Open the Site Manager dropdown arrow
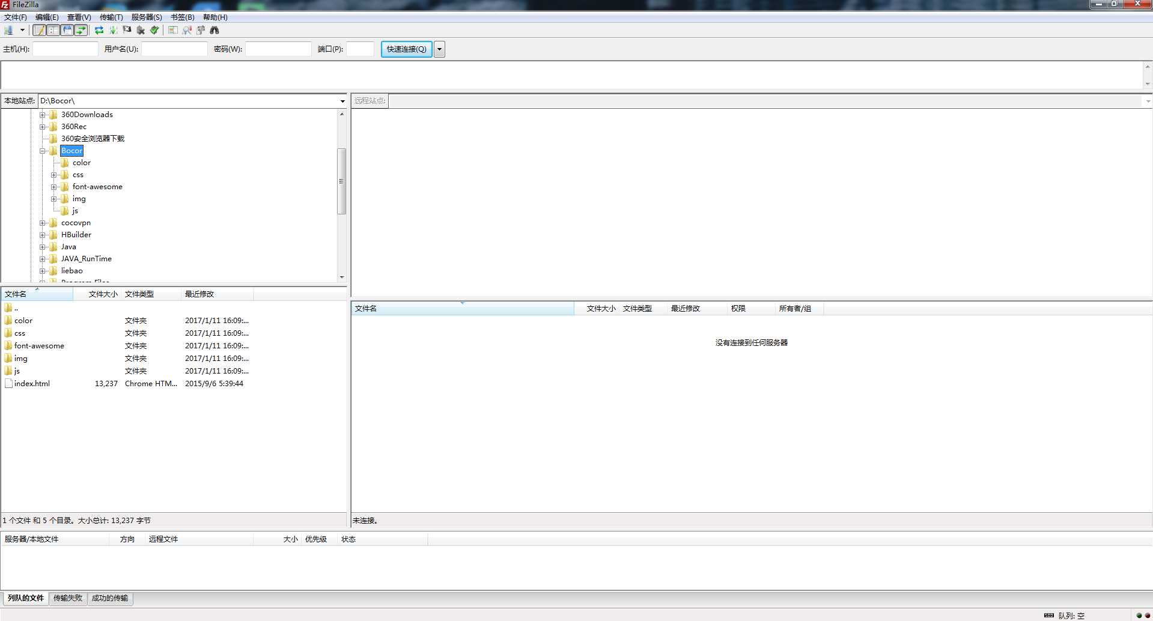 coord(22,30)
